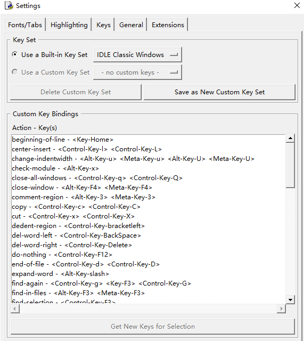Open the Extensions tab
Viewport: 304px width, 341px height.
coord(168,25)
